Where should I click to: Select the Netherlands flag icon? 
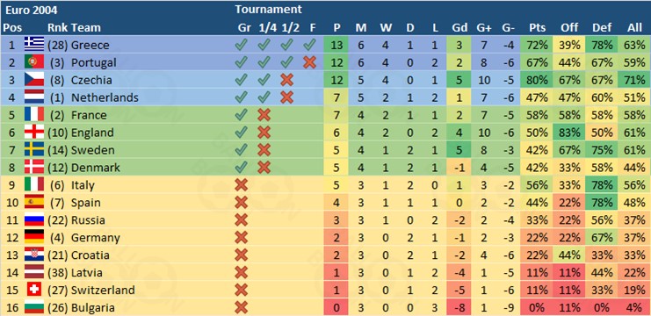(34, 97)
